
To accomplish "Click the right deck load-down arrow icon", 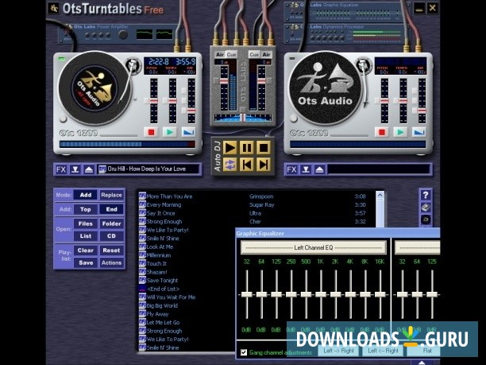I will pos(306,169).
